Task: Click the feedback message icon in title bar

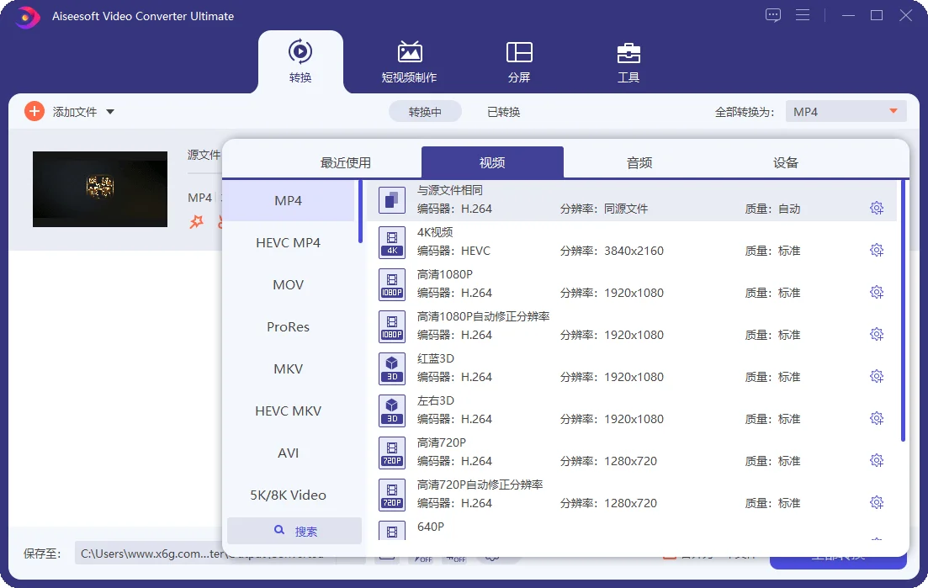Action: click(772, 15)
